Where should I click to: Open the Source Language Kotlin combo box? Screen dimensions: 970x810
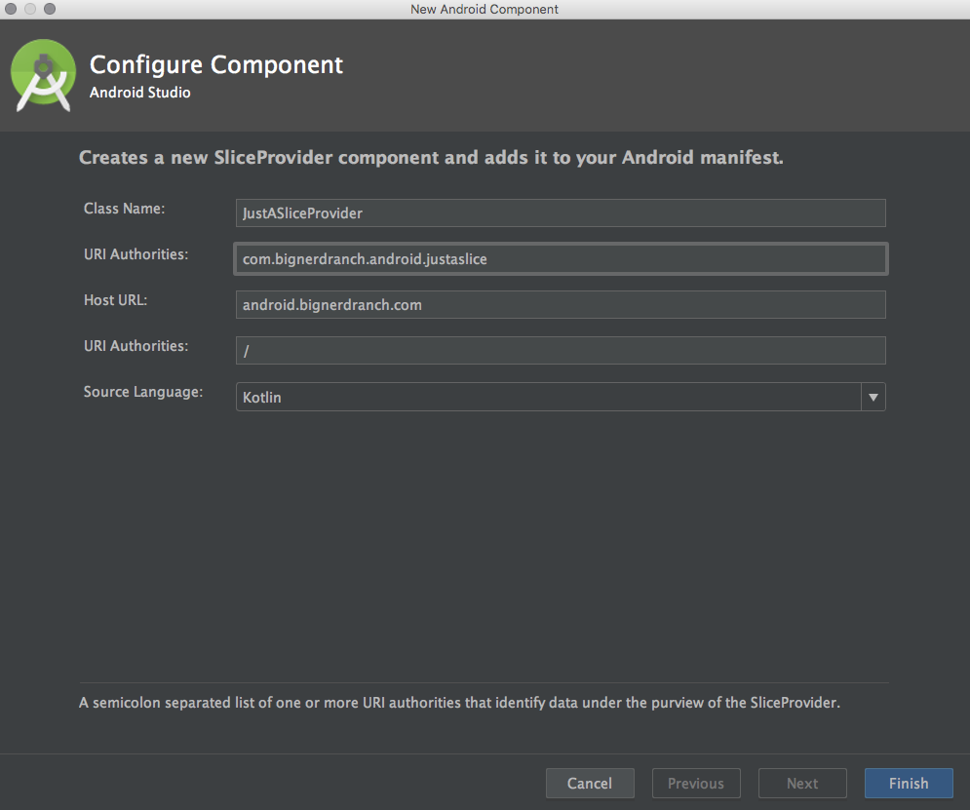[x=561, y=397]
